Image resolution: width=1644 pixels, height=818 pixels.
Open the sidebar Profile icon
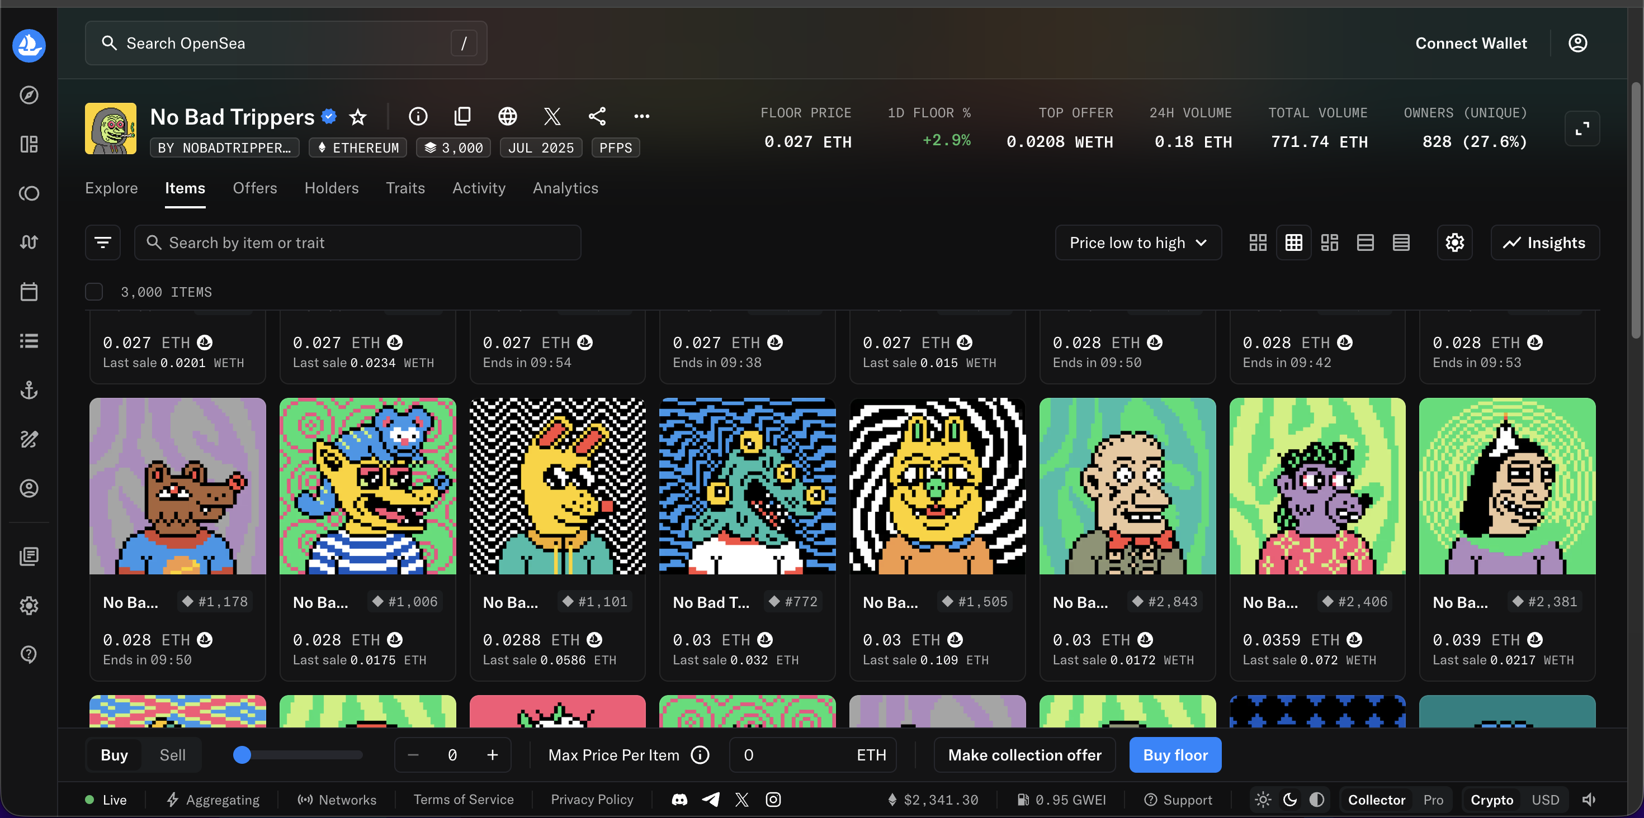[29, 488]
